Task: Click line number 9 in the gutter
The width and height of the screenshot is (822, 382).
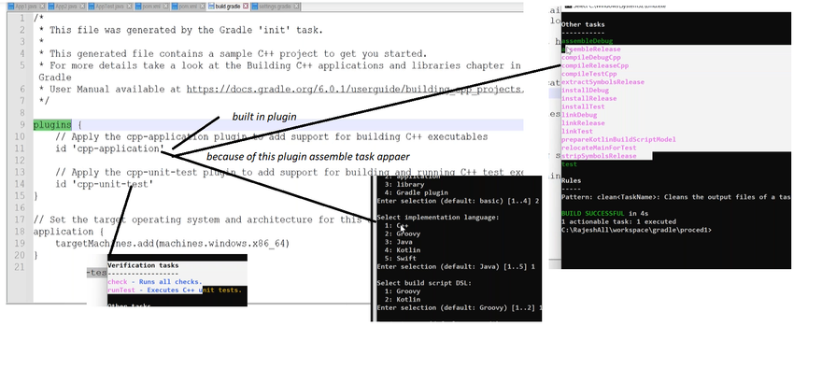Action: (20, 125)
